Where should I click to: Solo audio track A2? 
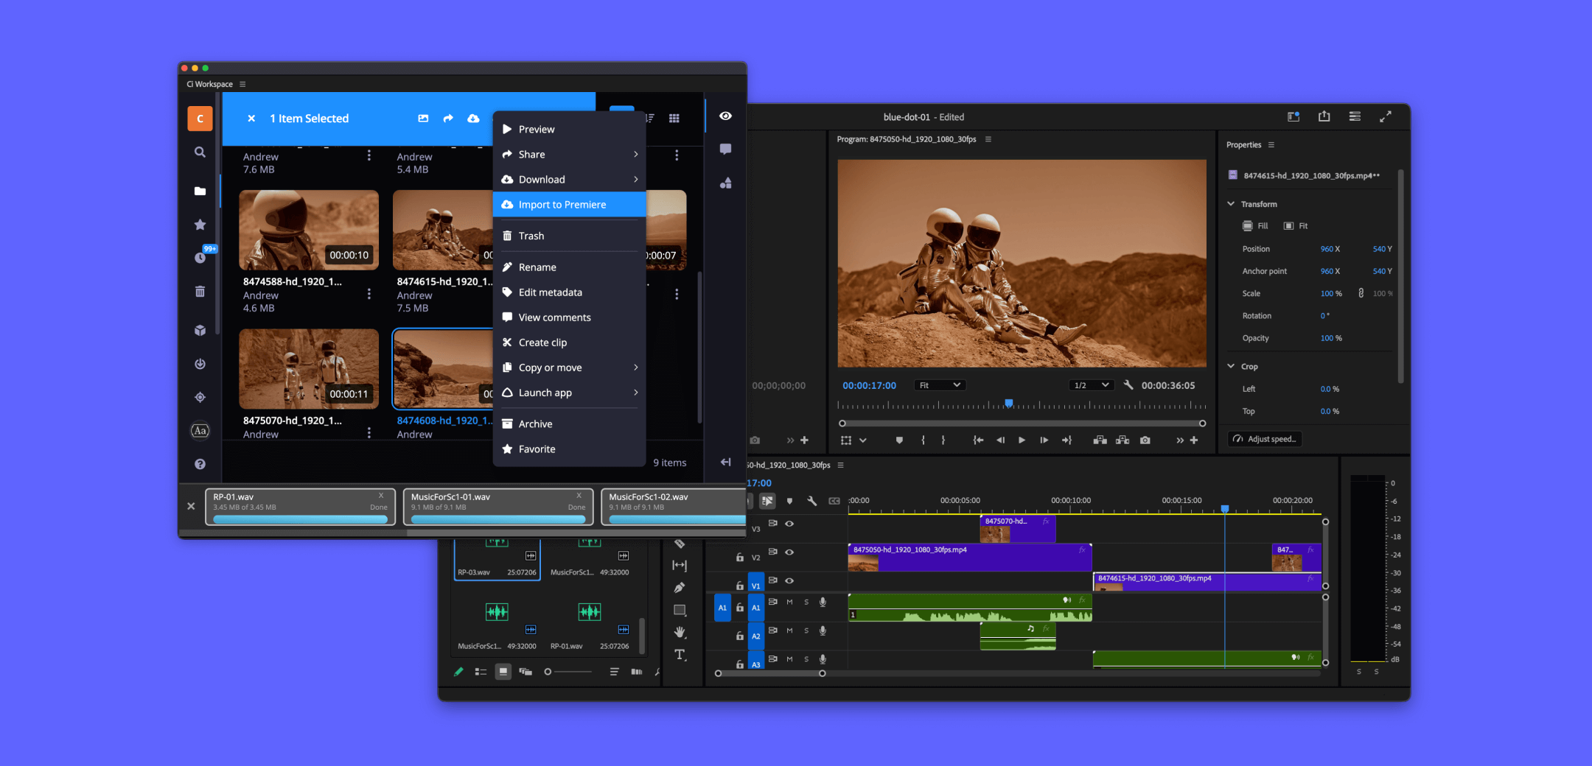806,630
